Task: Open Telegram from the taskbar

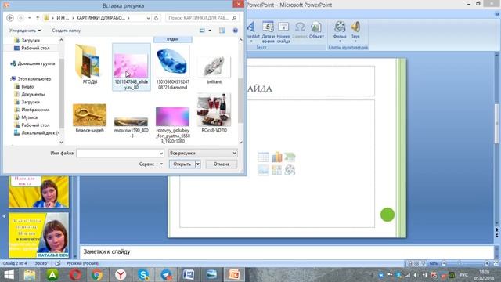Action: (x=166, y=275)
